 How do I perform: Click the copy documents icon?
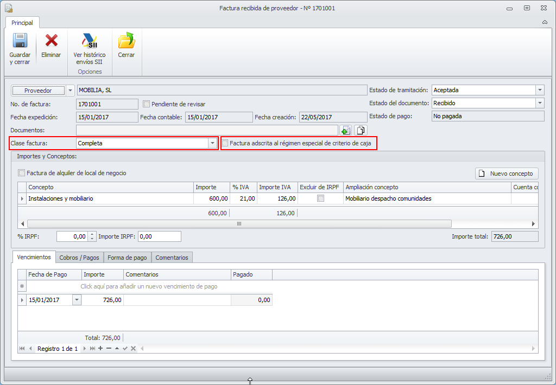(361, 130)
